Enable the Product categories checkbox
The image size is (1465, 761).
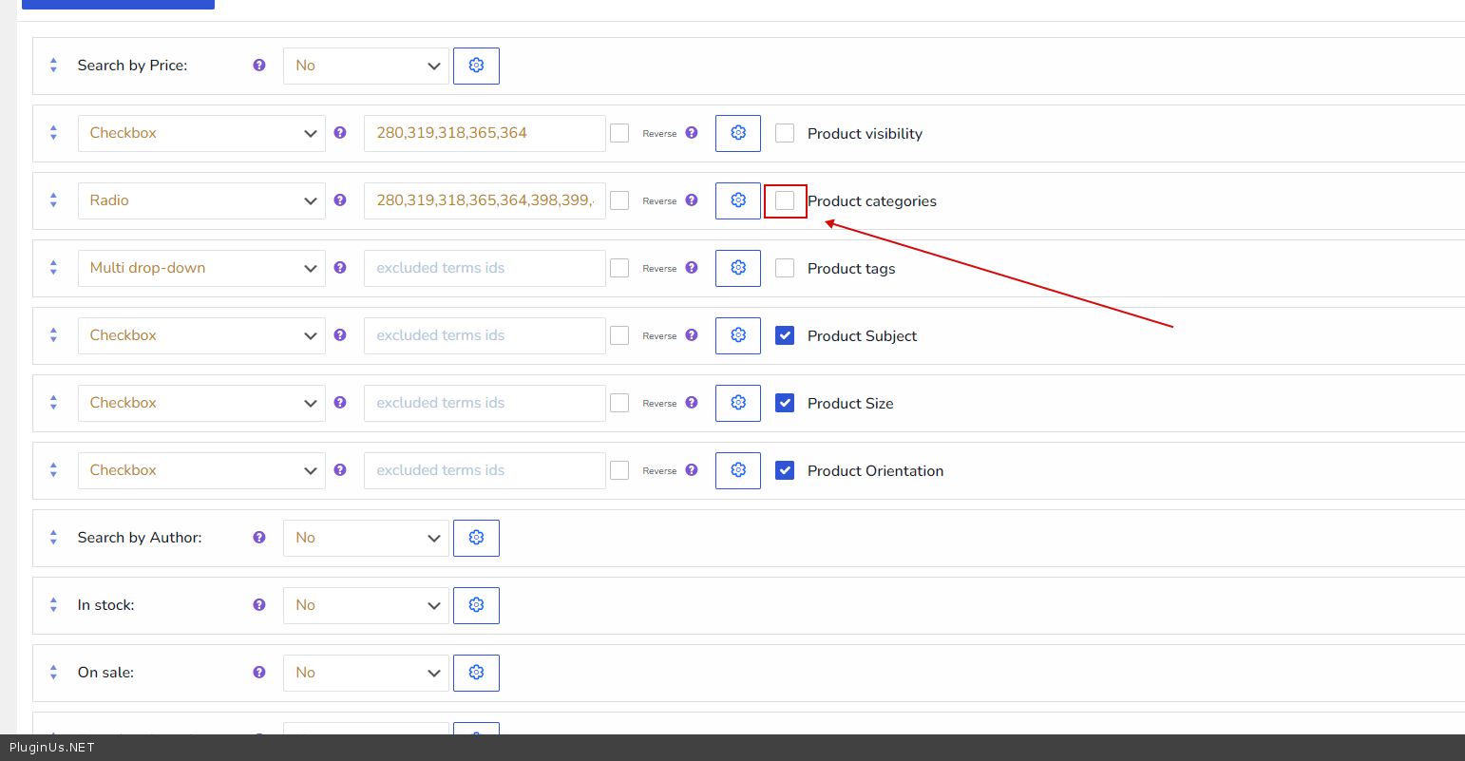click(x=785, y=200)
